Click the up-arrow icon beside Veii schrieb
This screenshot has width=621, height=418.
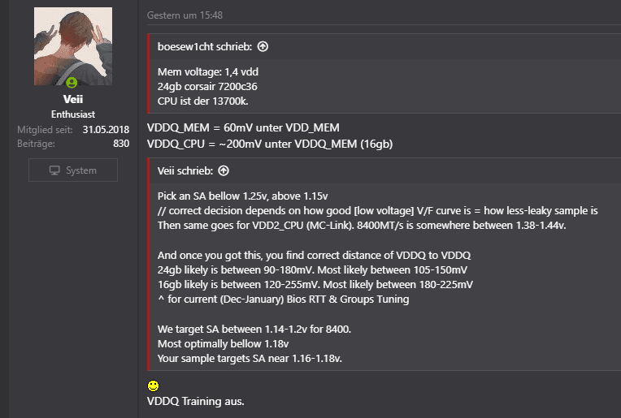click(224, 171)
